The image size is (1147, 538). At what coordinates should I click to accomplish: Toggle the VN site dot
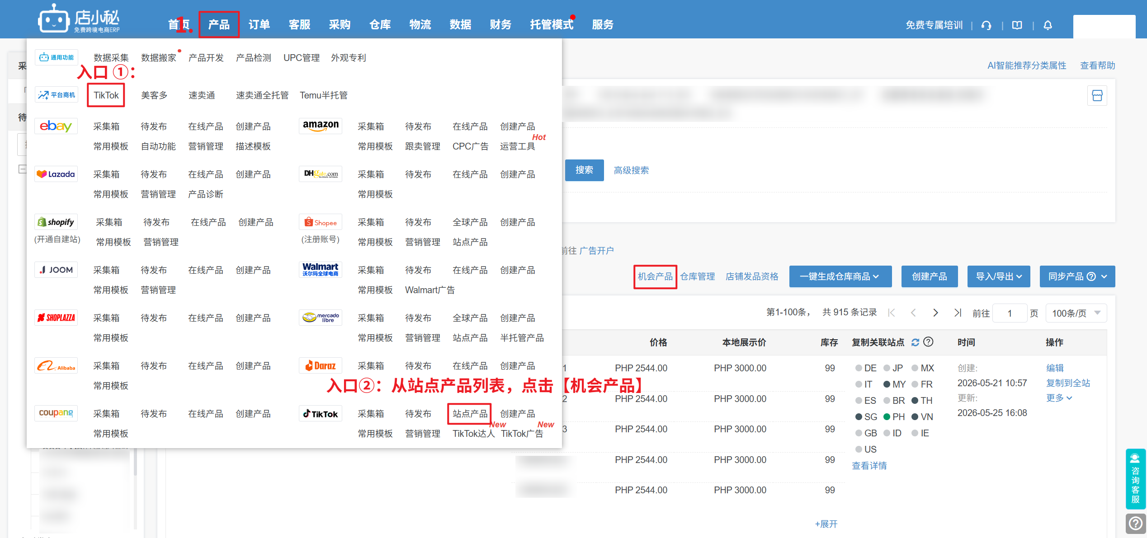(915, 417)
